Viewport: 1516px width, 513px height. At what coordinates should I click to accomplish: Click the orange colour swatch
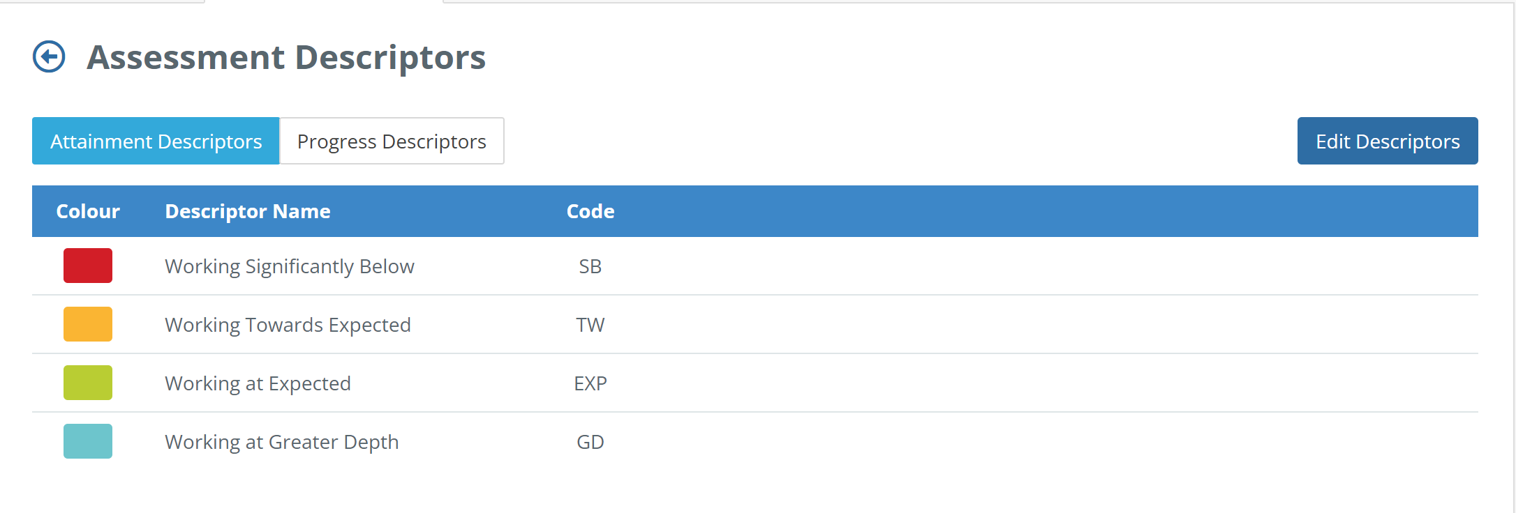pyautogui.click(x=88, y=324)
